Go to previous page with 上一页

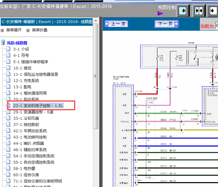coord(117,24)
